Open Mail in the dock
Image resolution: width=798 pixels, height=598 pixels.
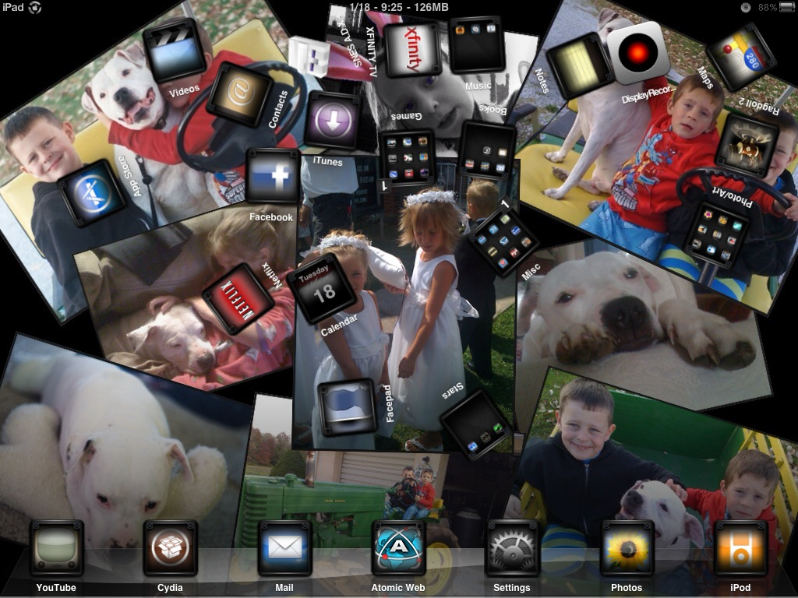(x=284, y=548)
